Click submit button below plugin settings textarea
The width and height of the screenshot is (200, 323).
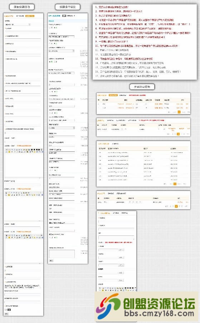pos(51,261)
